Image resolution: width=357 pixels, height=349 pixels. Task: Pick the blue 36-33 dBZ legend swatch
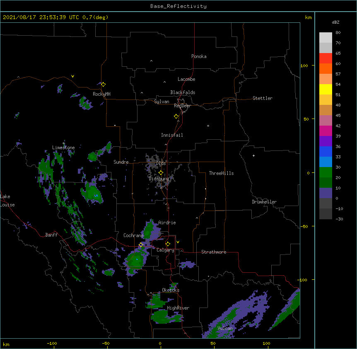point(326,152)
